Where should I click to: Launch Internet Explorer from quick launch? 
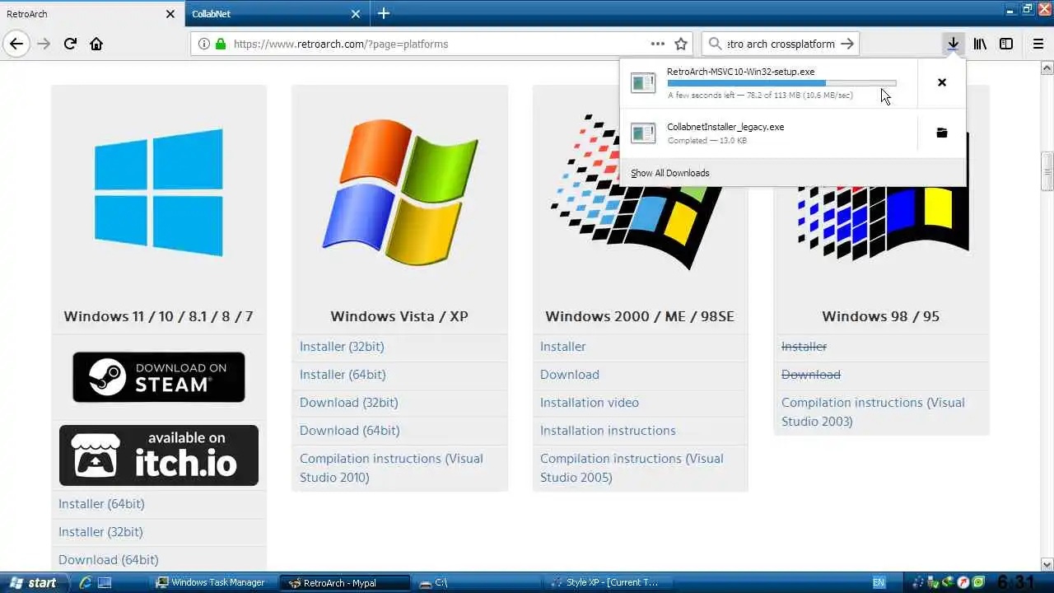85,582
